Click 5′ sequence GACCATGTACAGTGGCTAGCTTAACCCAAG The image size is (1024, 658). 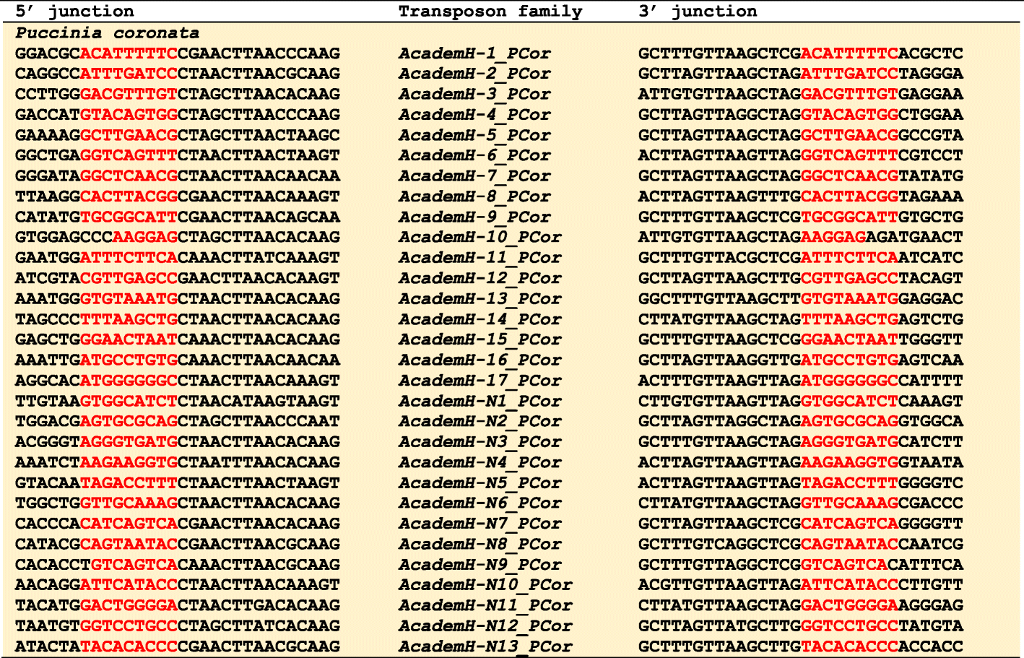coord(178,115)
